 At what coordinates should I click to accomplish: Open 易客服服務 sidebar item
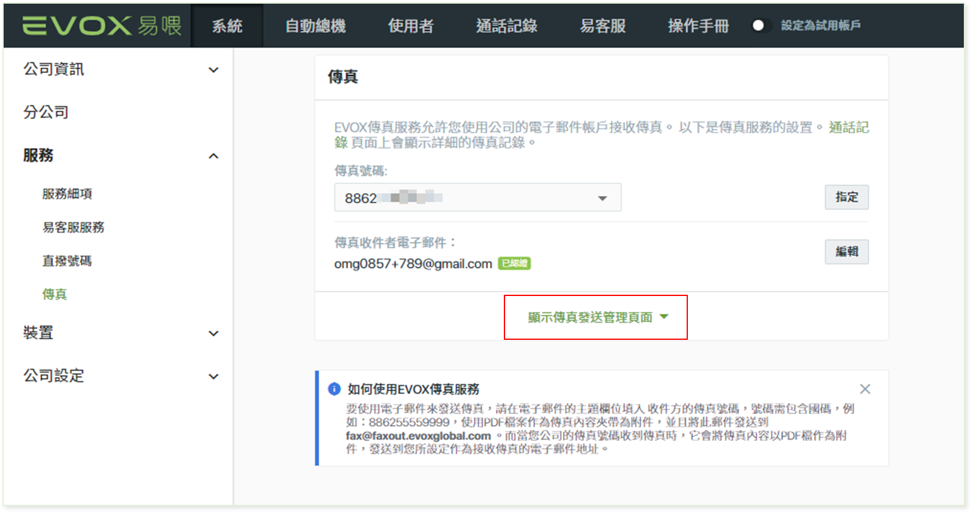pos(73,227)
